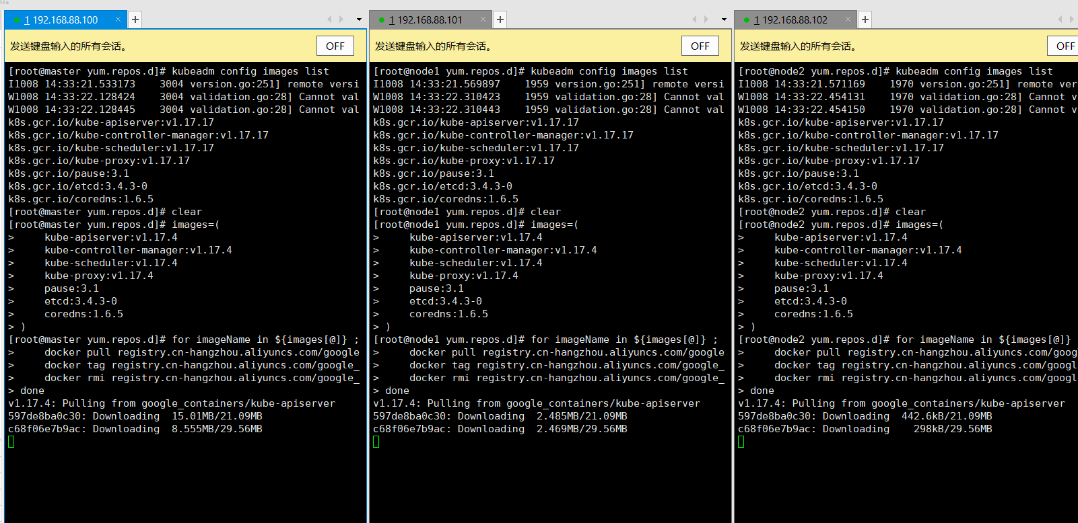Open tab list dropdown in 192.168.88.100 pane
The image size is (1078, 523).
[359, 19]
